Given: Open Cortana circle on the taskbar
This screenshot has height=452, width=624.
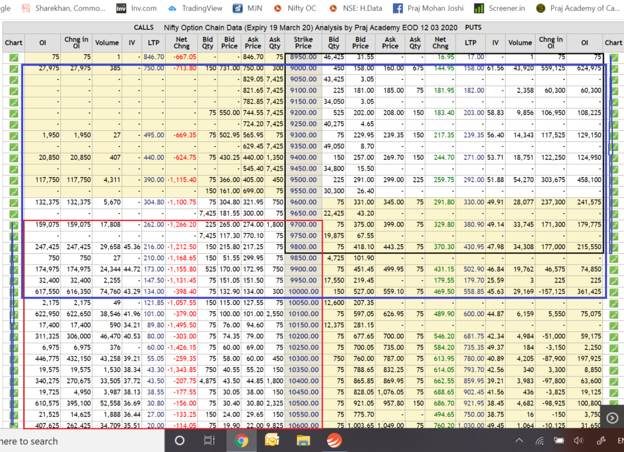Looking at the screenshot, I should pyautogui.click(x=180, y=440).
